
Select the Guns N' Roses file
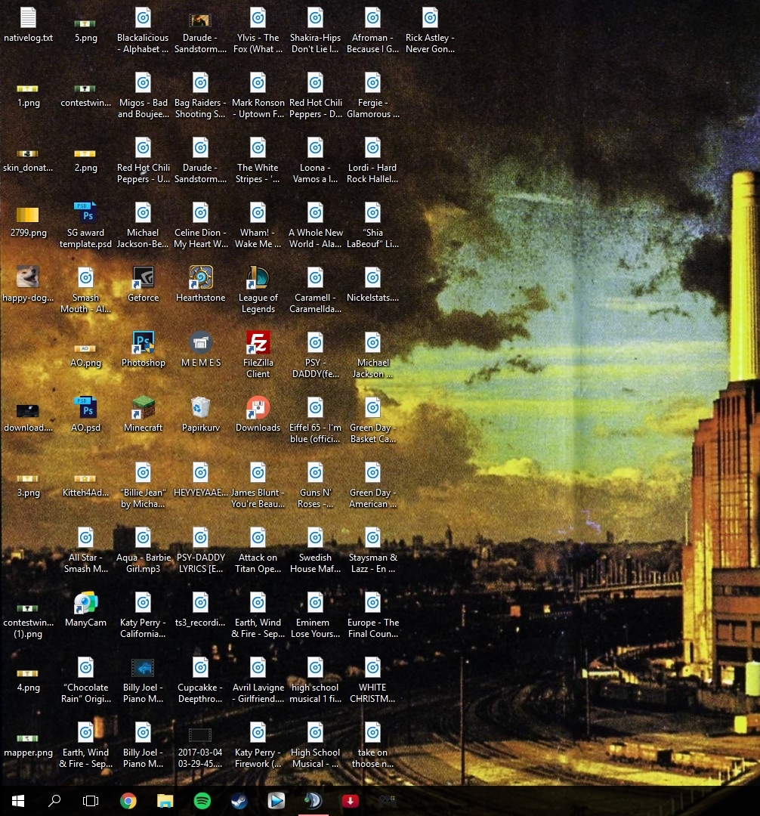pyautogui.click(x=315, y=484)
